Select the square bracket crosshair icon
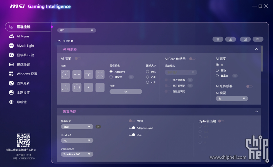 tap(65, 74)
